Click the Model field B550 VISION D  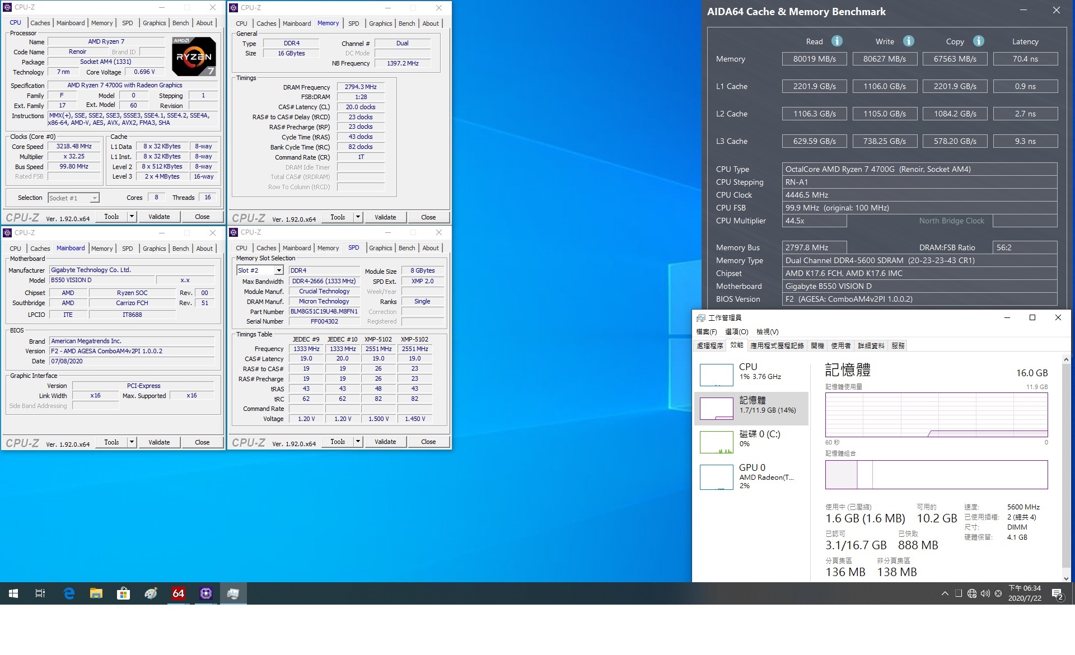[x=101, y=280]
